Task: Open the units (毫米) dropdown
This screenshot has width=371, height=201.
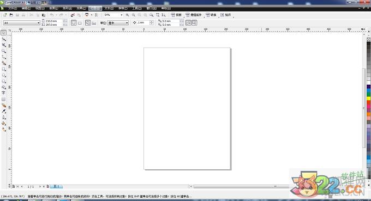Action: coord(127,23)
